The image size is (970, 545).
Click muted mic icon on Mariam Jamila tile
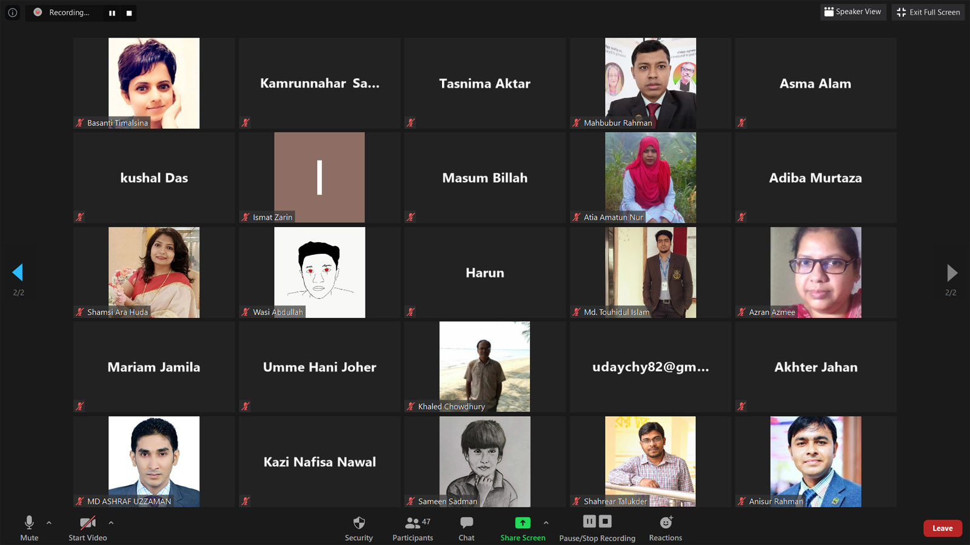80,406
